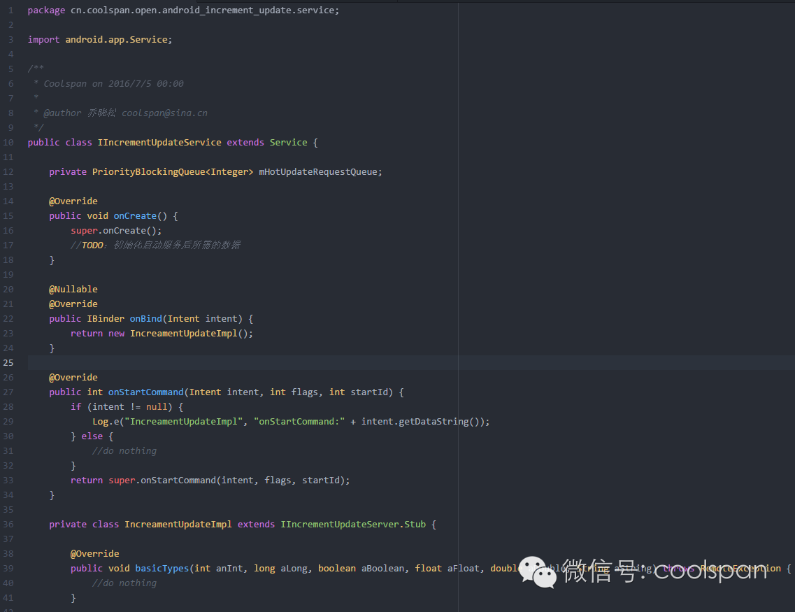Click the @author comment line
Image resolution: width=795 pixels, height=612 pixels.
click(x=120, y=113)
